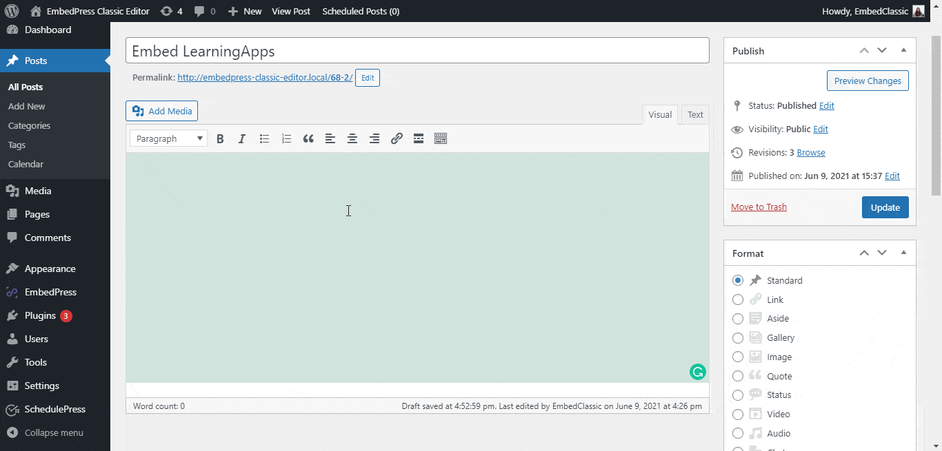Collapse the admin sidebar menu

pos(55,433)
